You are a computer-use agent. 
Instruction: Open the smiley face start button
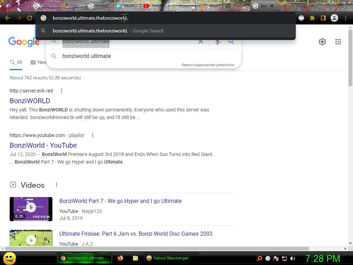(x=9, y=258)
